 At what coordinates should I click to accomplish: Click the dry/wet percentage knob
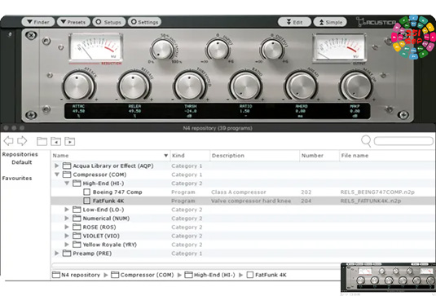163,49
